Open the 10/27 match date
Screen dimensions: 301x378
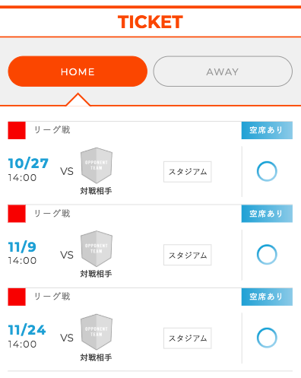tap(28, 164)
